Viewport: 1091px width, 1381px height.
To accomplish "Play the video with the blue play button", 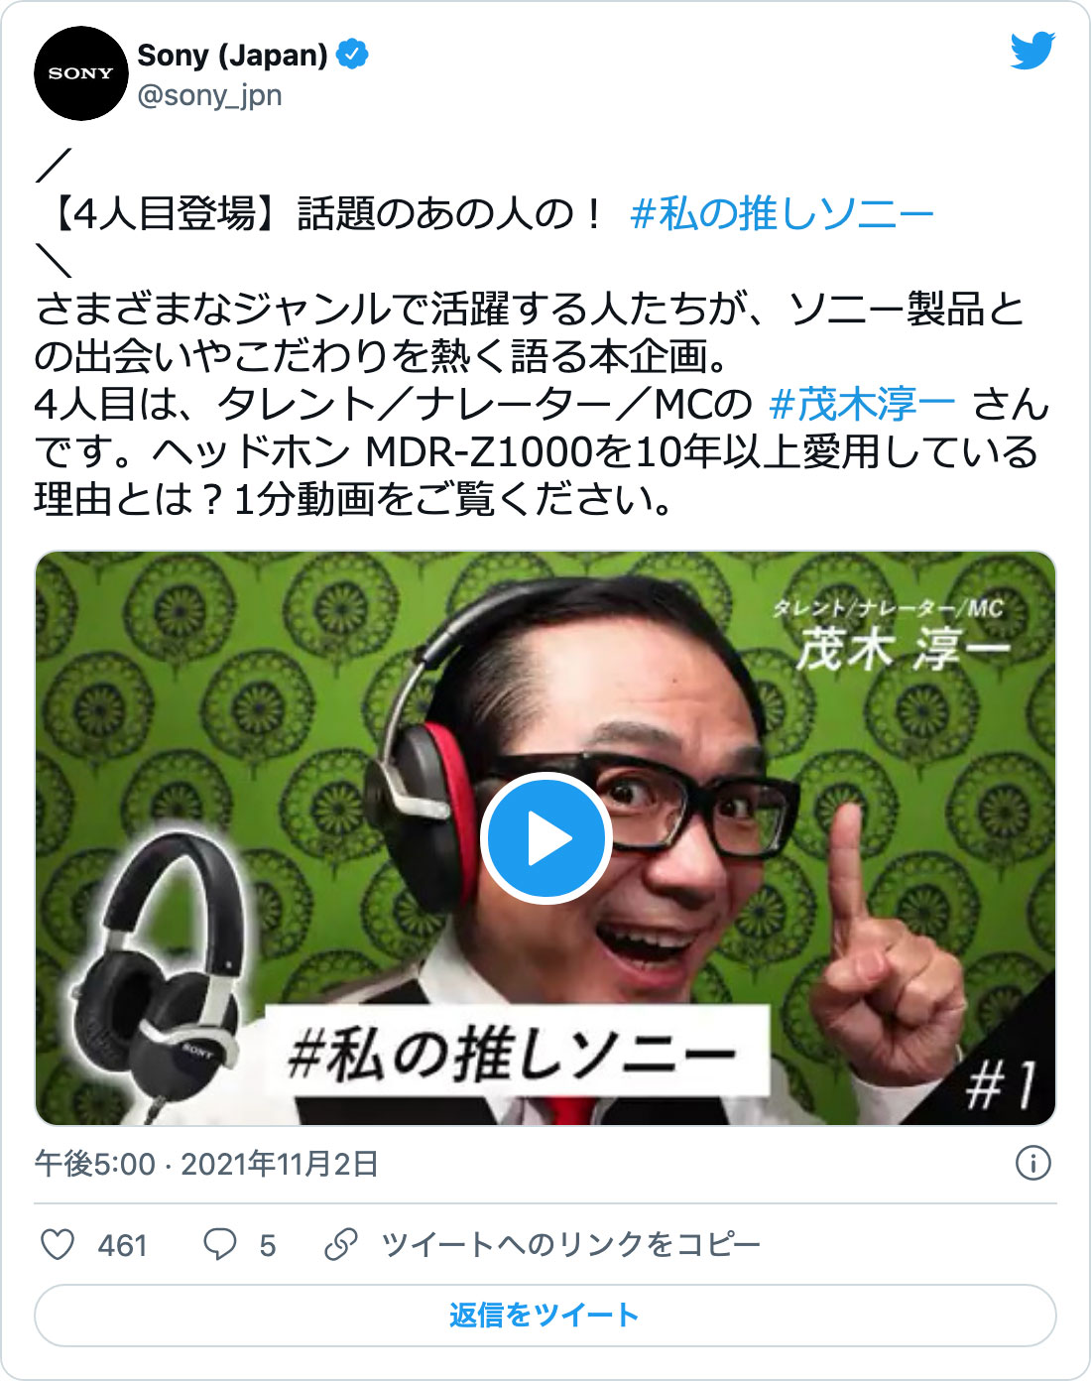I will 545,838.
